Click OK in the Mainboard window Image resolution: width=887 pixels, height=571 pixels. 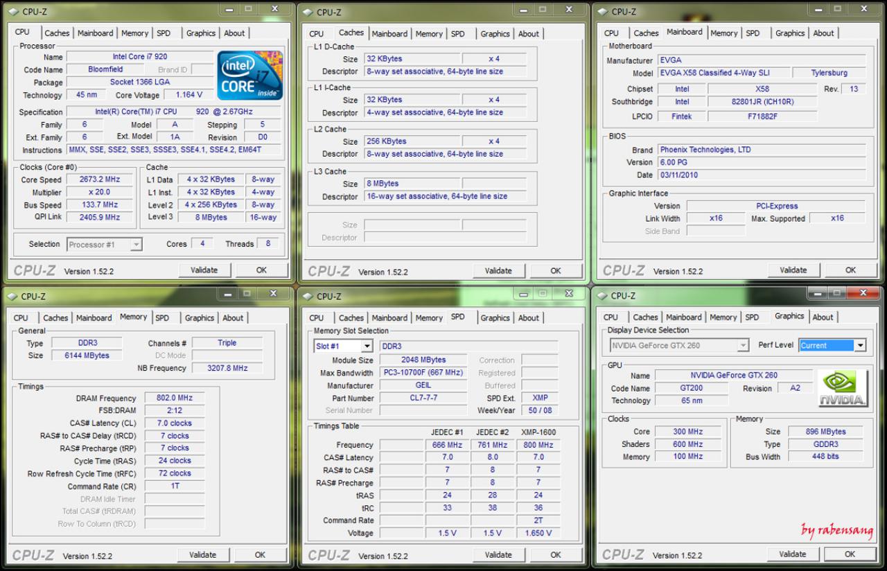pos(850,270)
